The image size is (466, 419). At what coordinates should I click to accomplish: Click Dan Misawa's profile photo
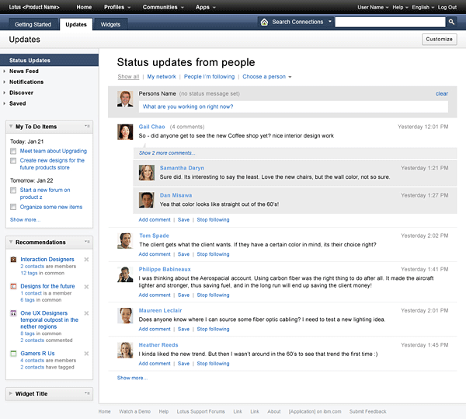click(x=147, y=200)
